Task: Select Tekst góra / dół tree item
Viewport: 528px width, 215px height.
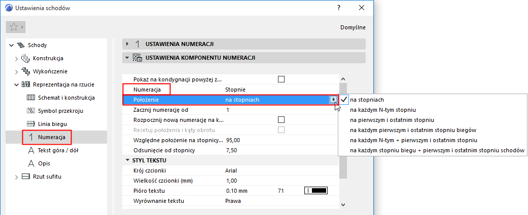Action: (x=58, y=150)
